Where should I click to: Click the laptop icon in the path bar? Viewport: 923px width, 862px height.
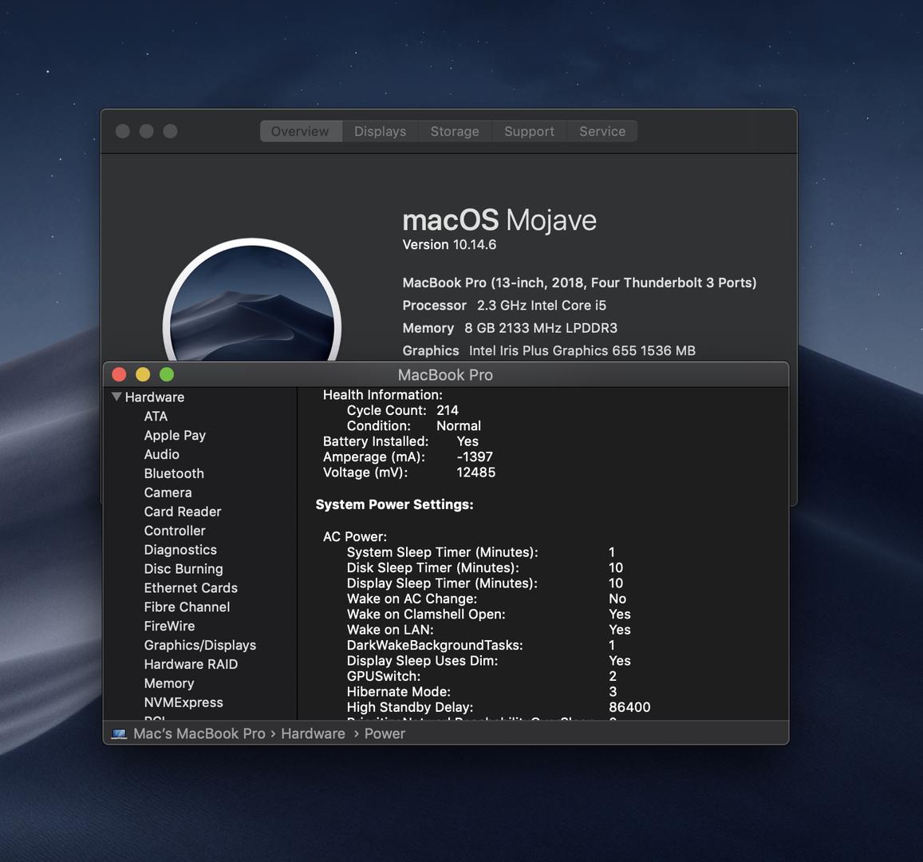point(120,733)
